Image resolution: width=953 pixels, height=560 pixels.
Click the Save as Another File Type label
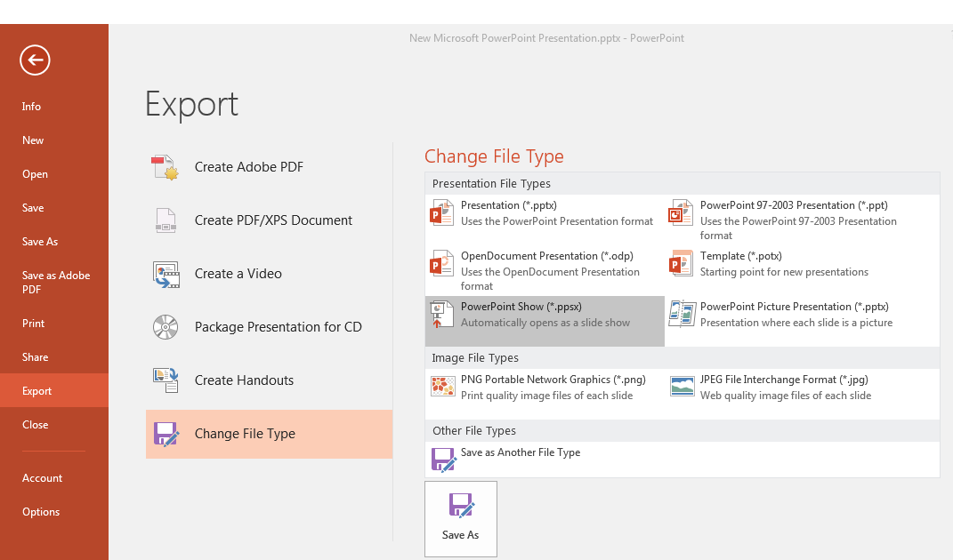(521, 452)
